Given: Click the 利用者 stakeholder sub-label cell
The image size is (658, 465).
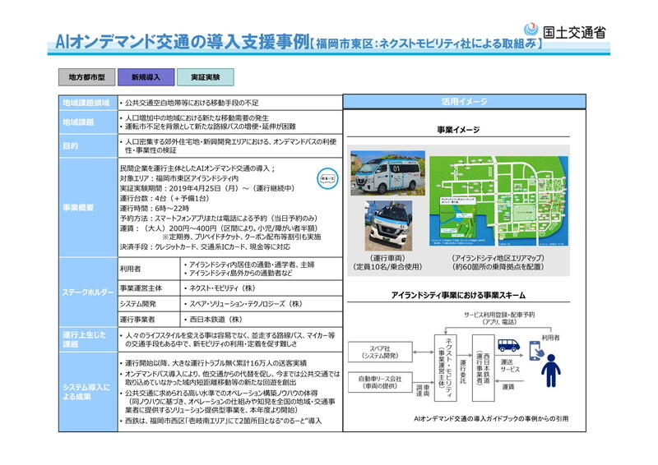Looking at the screenshot, I should (149, 269).
